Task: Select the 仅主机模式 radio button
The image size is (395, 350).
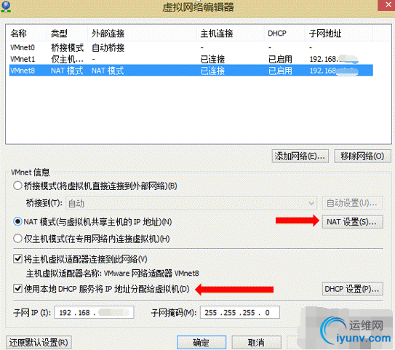Action: pyautogui.click(x=17, y=239)
